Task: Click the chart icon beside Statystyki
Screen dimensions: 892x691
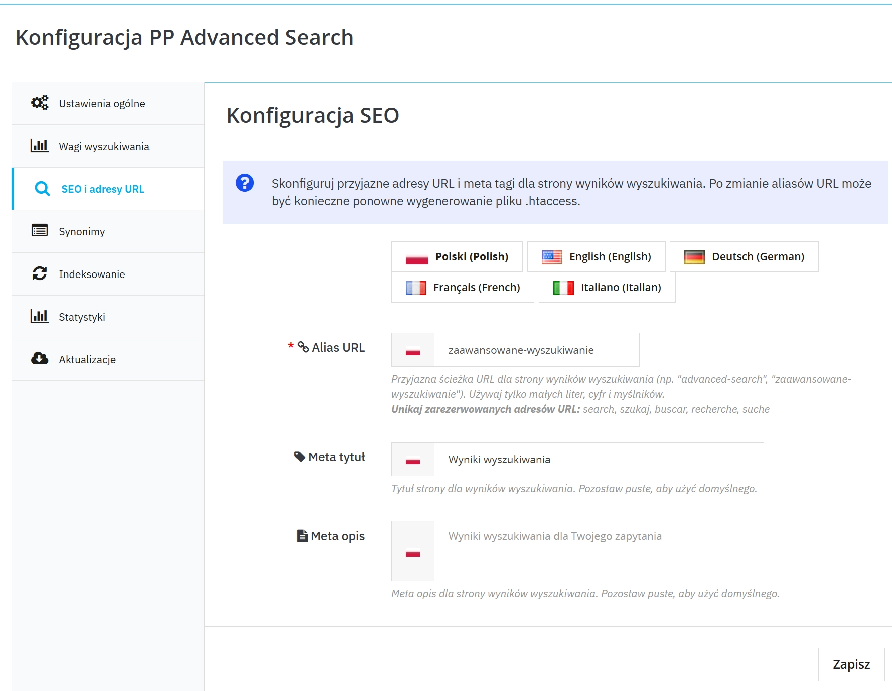Action: (40, 316)
